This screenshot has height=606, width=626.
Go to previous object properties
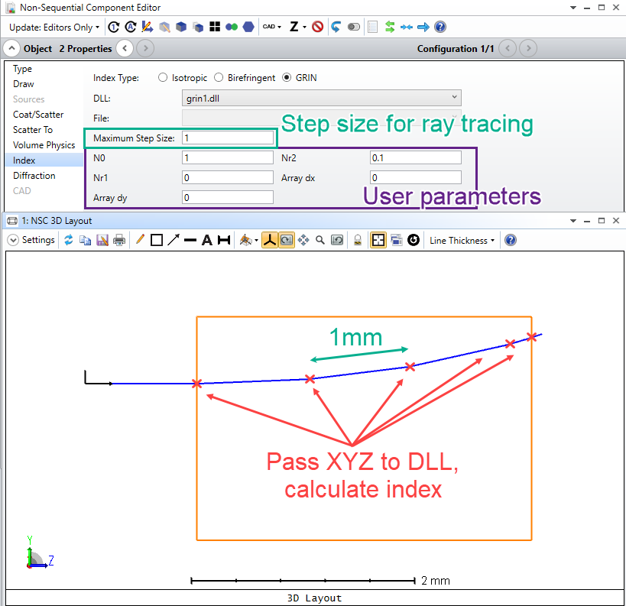125,48
